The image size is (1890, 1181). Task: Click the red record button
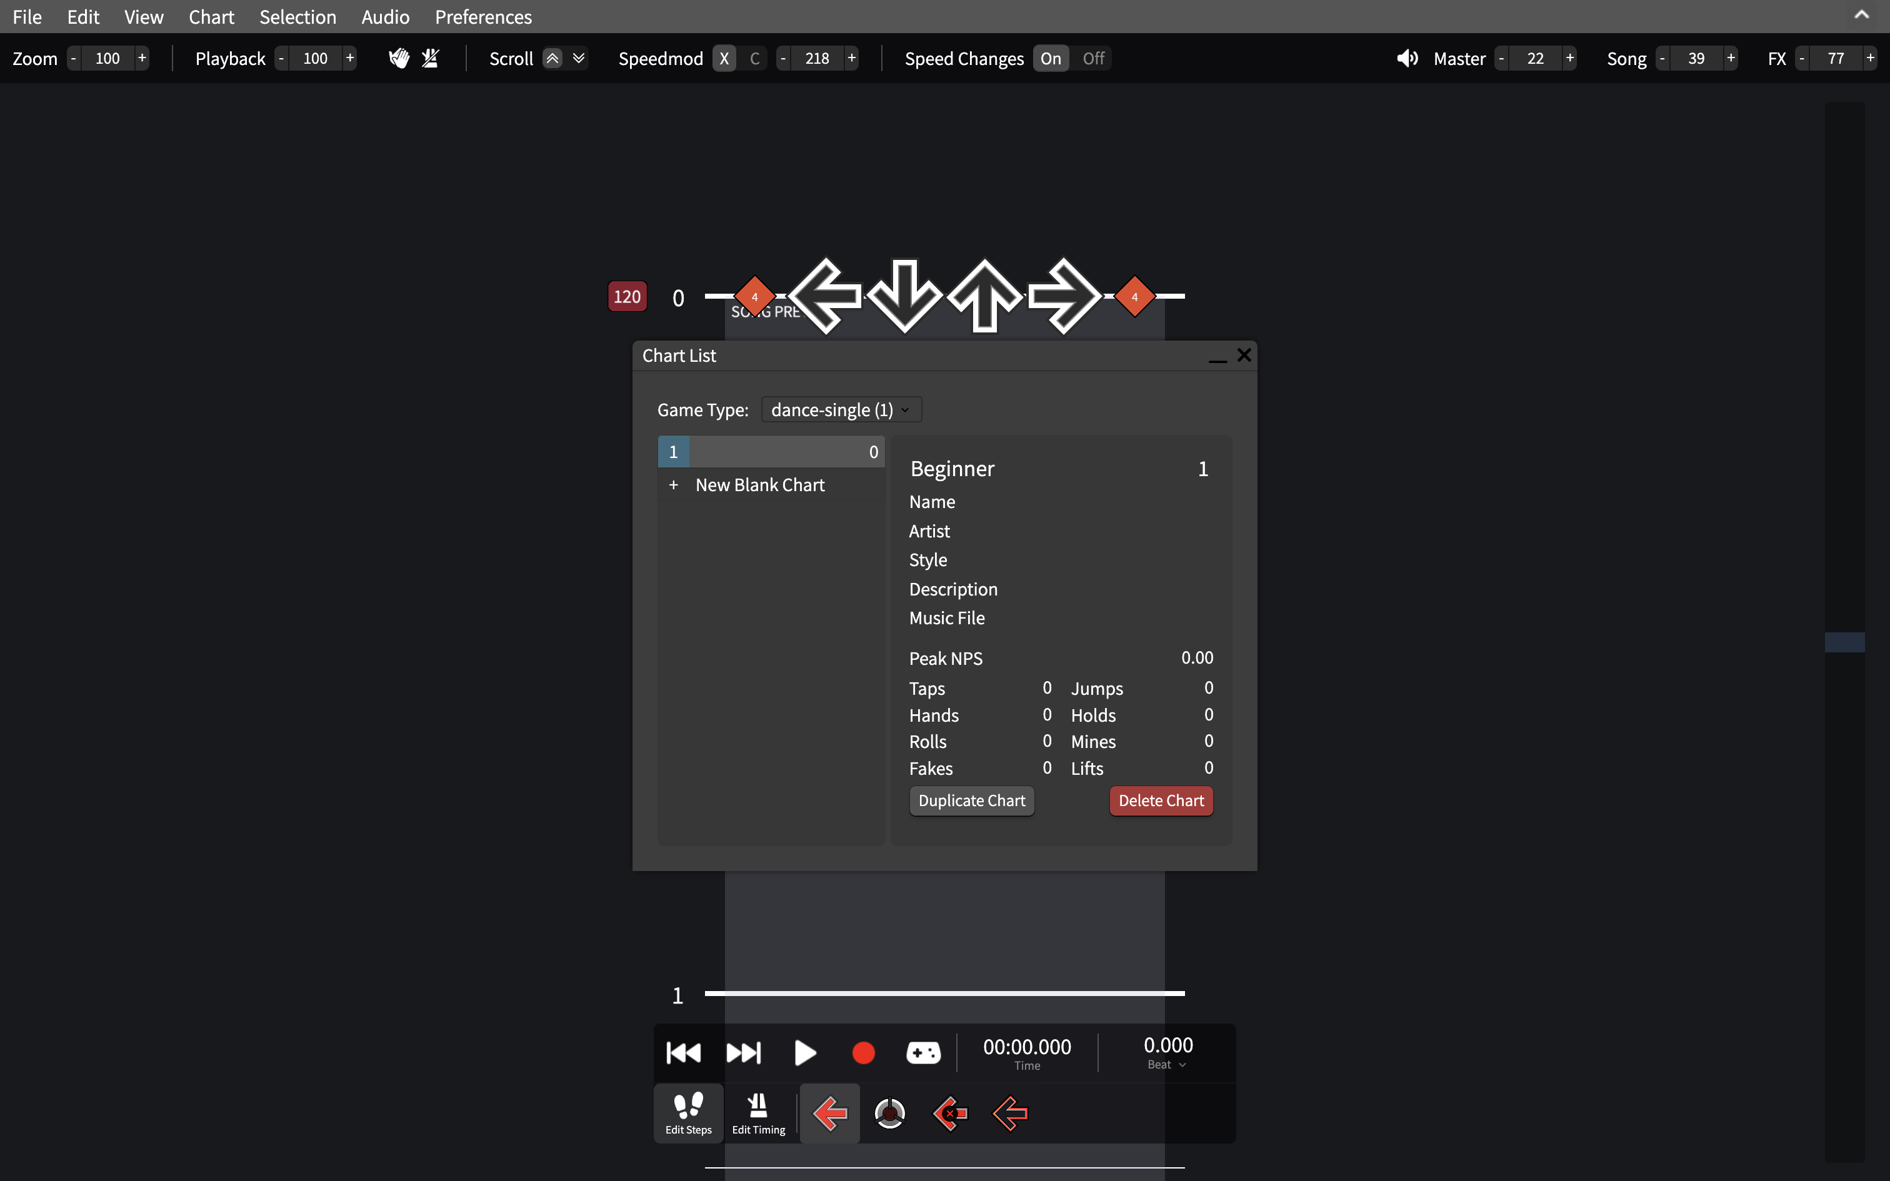864,1053
